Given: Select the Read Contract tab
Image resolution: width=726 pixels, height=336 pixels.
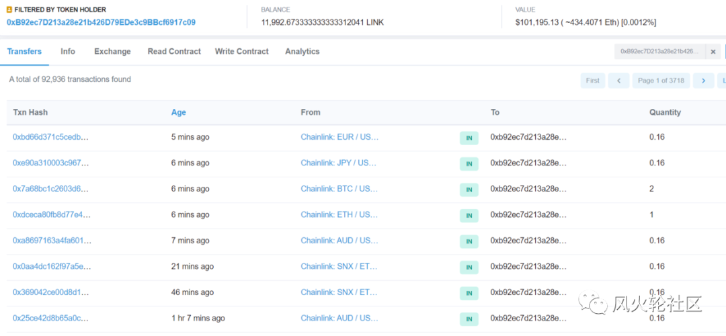Looking at the screenshot, I should click(174, 51).
